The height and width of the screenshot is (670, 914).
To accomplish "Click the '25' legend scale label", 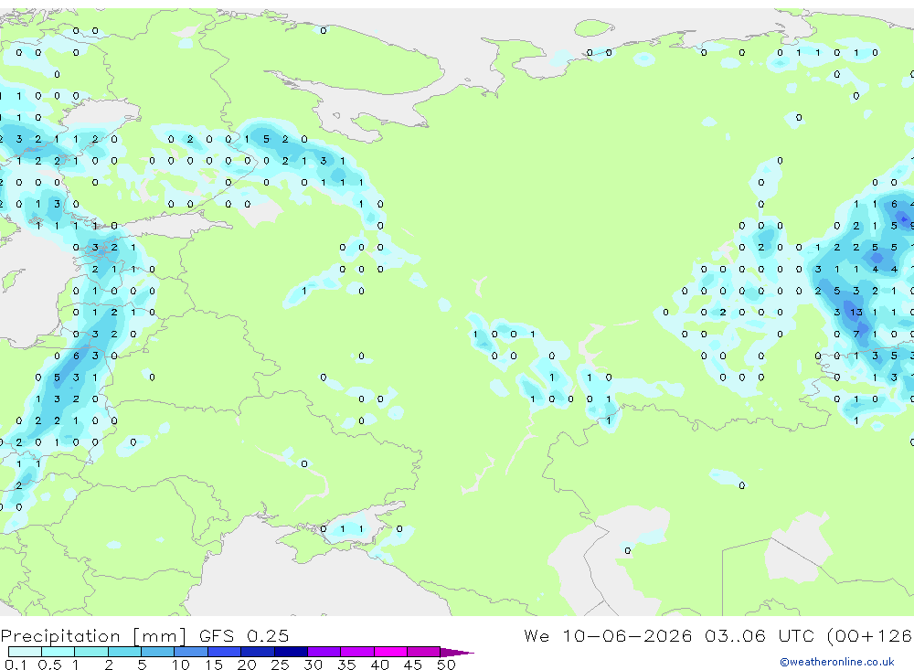I will [x=281, y=665].
